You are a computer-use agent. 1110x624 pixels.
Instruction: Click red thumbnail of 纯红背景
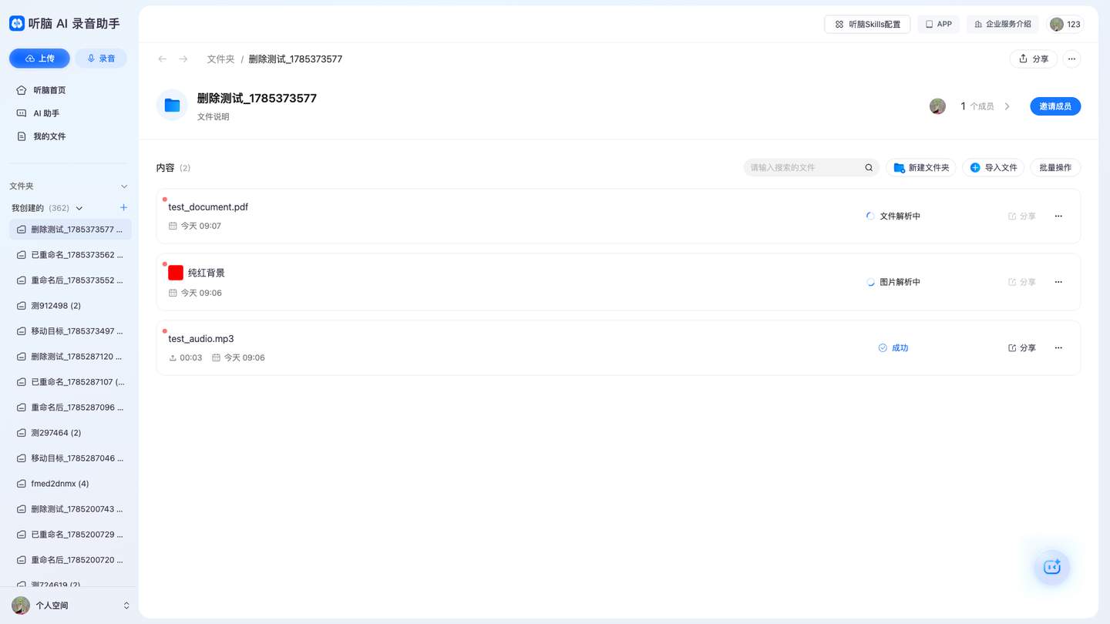(176, 273)
